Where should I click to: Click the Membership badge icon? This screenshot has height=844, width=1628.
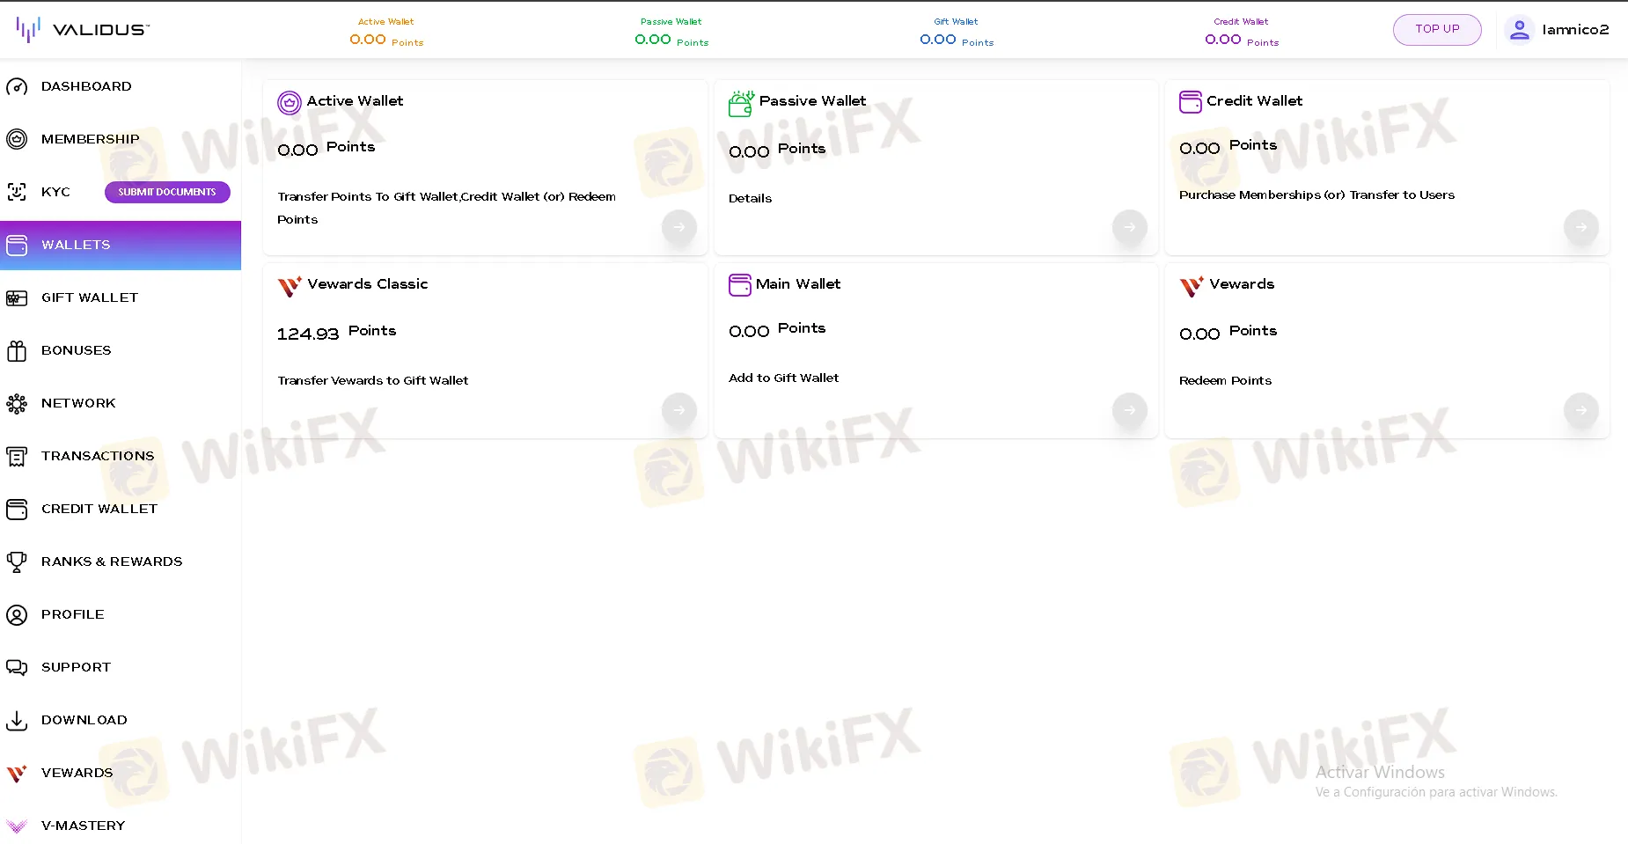[17, 139]
